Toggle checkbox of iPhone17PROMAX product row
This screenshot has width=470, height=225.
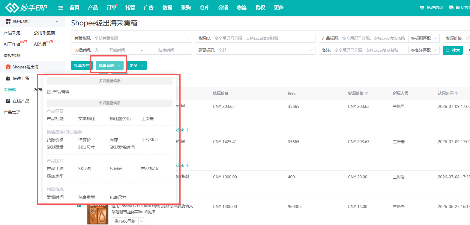(79, 205)
